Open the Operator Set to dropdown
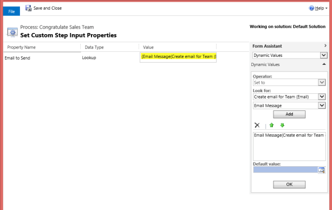This screenshot has width=332, height=210. [x=322, y=83]
